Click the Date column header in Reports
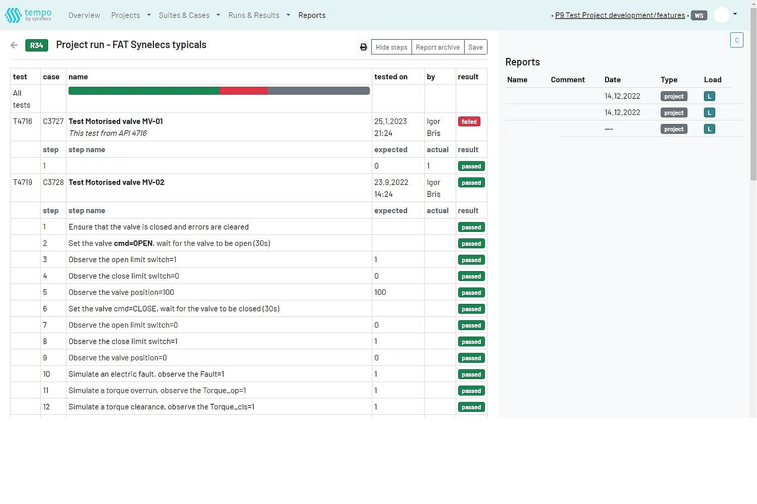Viewport: 757px width, 504px height. pyautogui.click(x=613, y=80)
